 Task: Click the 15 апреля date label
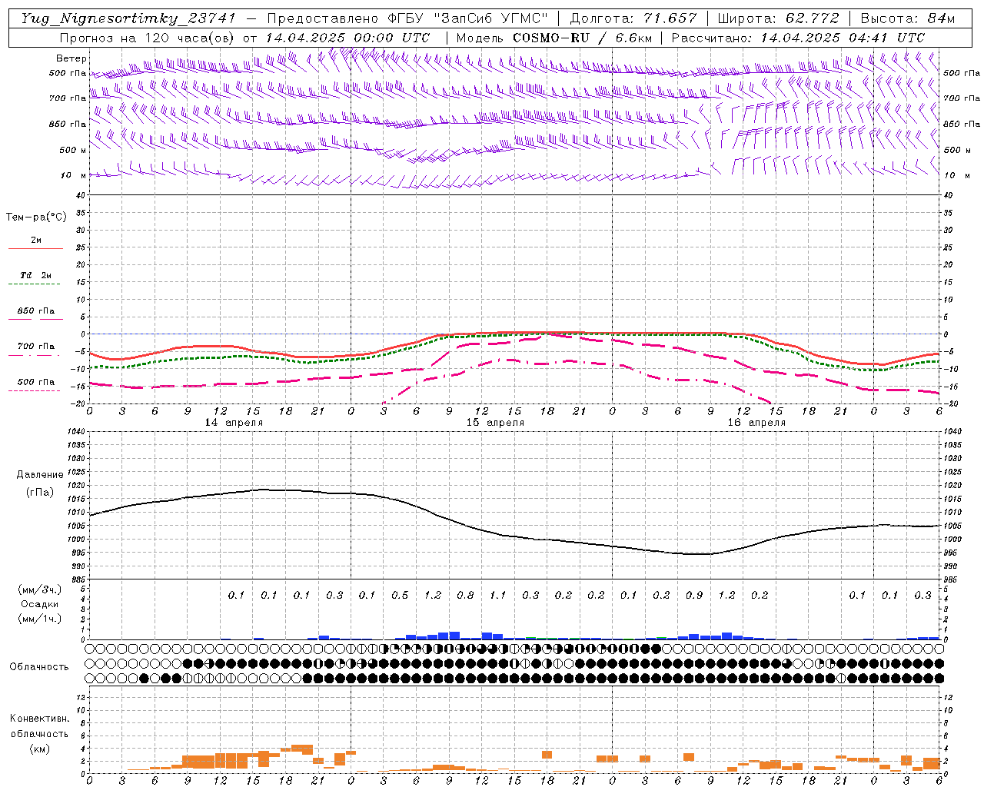pos(495,422)
